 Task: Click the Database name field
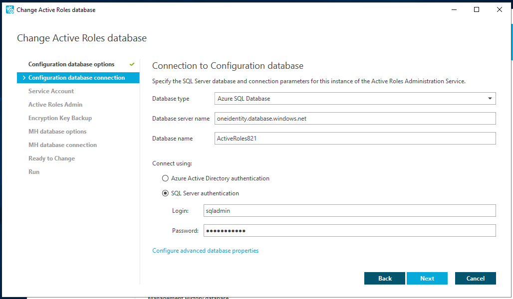click(355, 139)
